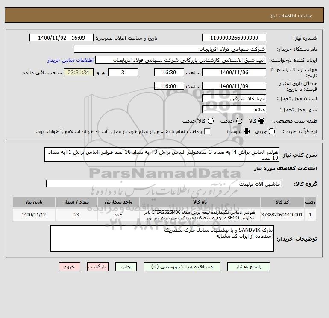Click delivery city field 'میانه'
Viewport: 329px width, 318px height.
pos(234,109)
